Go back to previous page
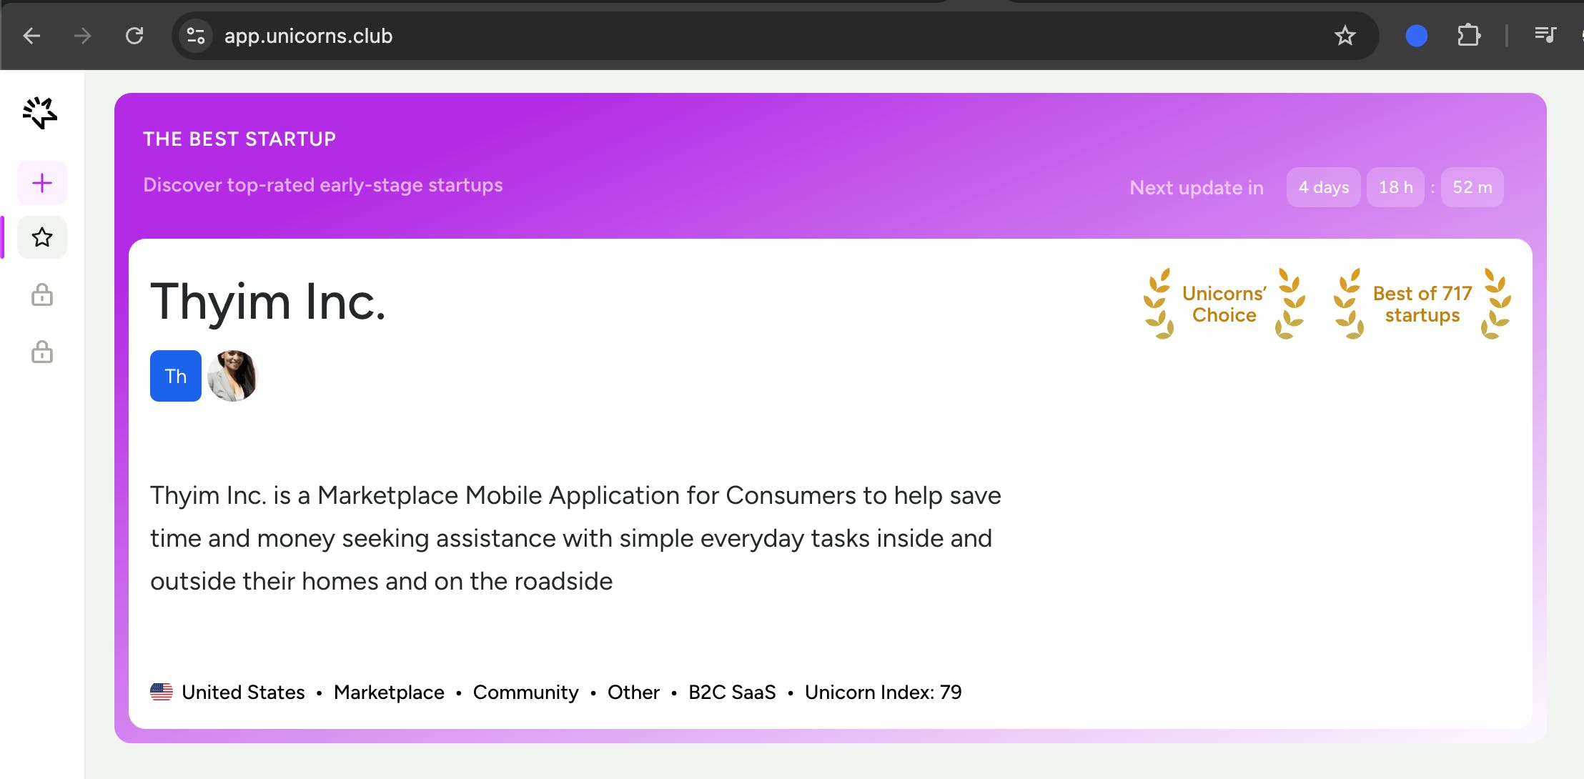1584x779 pixels. click(31, 36)
